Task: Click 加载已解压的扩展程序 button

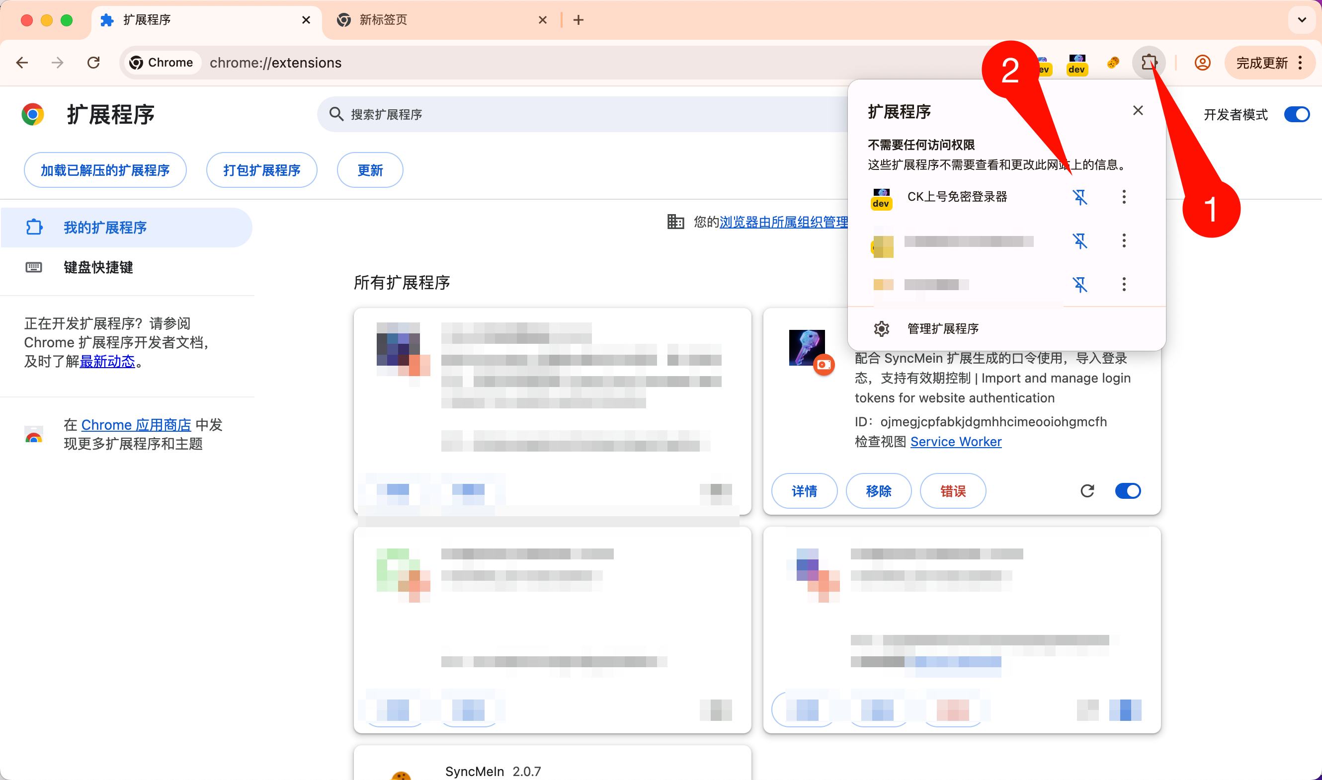Action: [105, 170]
